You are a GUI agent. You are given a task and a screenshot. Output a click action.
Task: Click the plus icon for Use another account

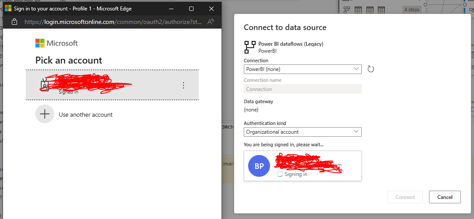pyautogui.click(x=45, y=114)
